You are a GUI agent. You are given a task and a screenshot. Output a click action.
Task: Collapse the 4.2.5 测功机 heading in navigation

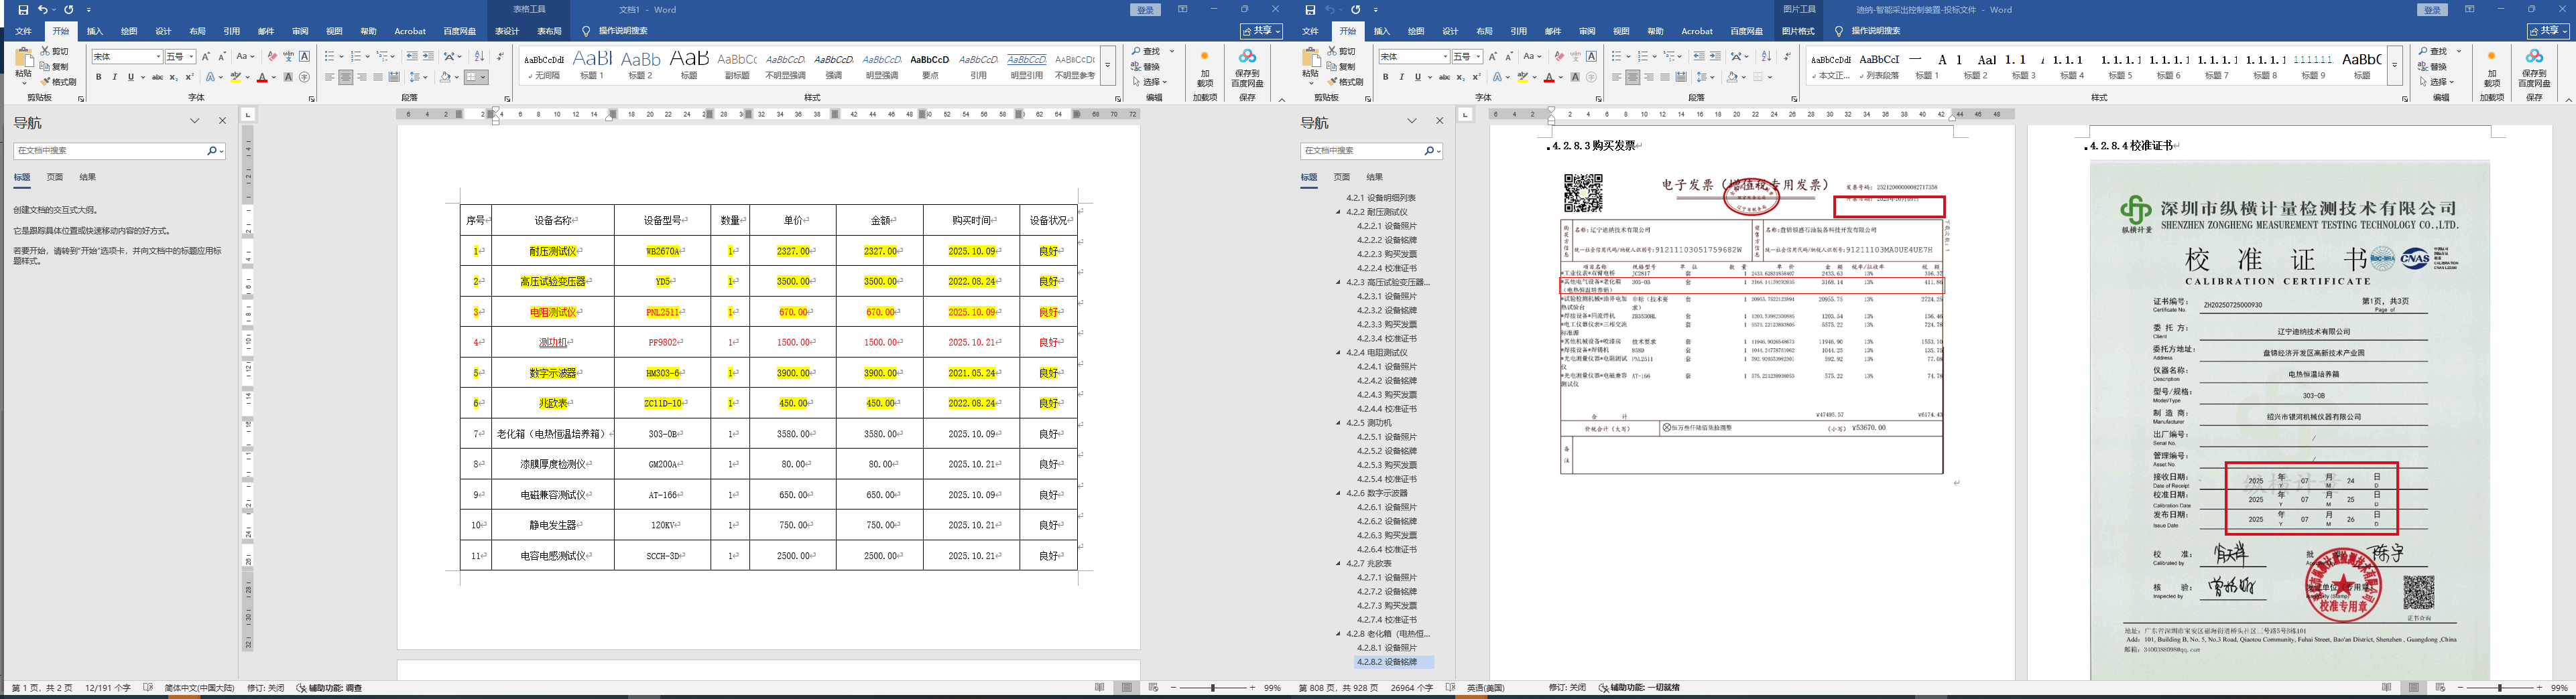(1339, 422)
